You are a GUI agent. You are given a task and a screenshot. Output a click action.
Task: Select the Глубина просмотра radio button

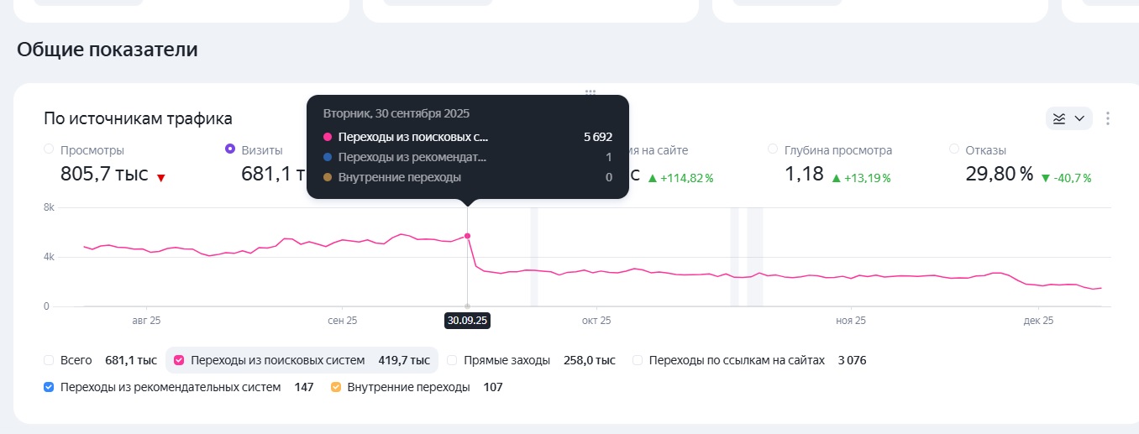pyautogui.click(x=773, y=149)
